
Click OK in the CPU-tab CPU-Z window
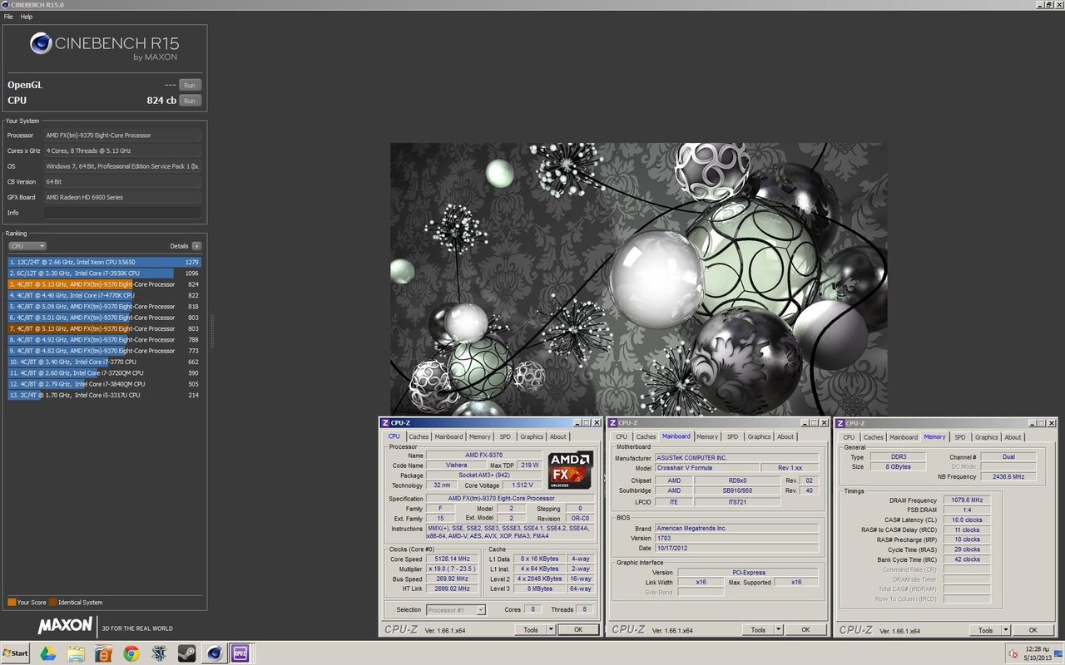point(578,630)
